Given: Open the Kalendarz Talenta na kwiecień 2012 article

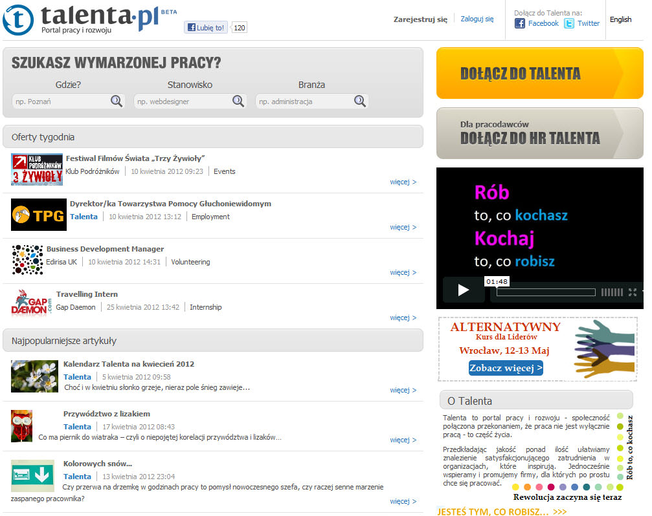Looking at the screenshot, I should [x=129, y=363].
